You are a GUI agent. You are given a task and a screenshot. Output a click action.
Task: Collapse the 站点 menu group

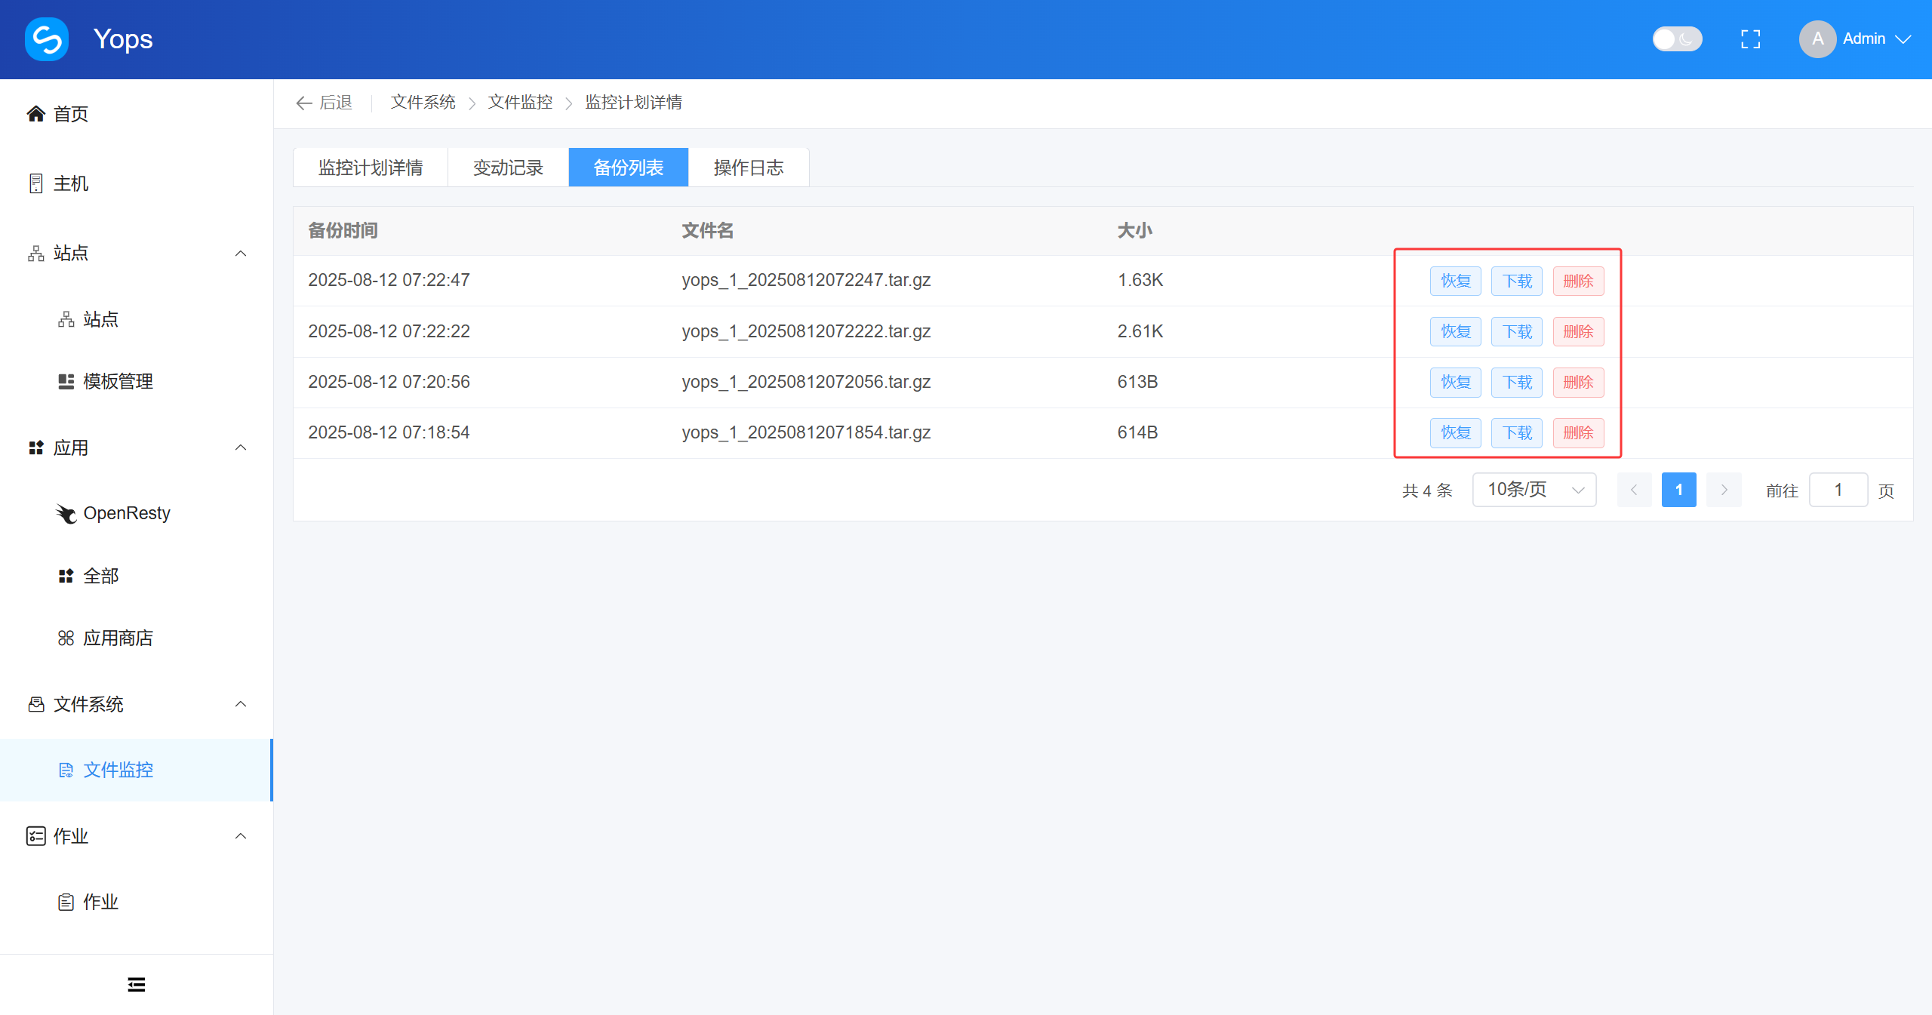(x=241, y=254)
